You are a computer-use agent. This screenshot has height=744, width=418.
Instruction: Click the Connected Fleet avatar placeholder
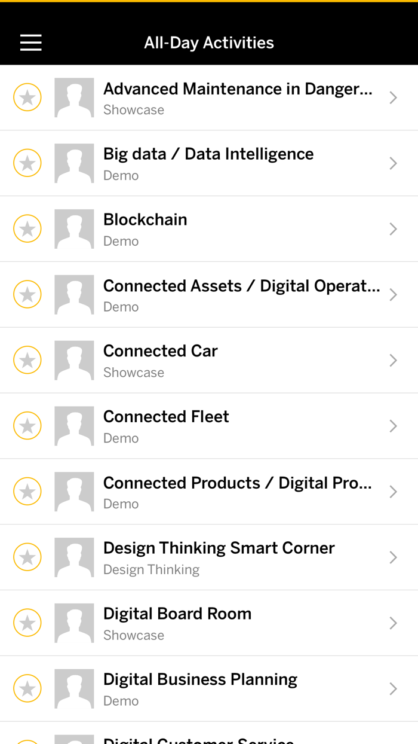pyautogui.click(x=73, y=426)
